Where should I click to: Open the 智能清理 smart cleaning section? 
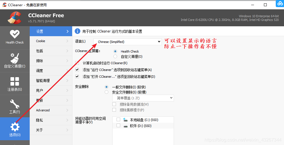coord(51,81)
